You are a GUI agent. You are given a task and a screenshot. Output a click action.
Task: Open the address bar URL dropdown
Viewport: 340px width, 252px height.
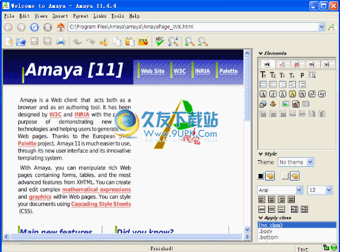pos(321,27)
